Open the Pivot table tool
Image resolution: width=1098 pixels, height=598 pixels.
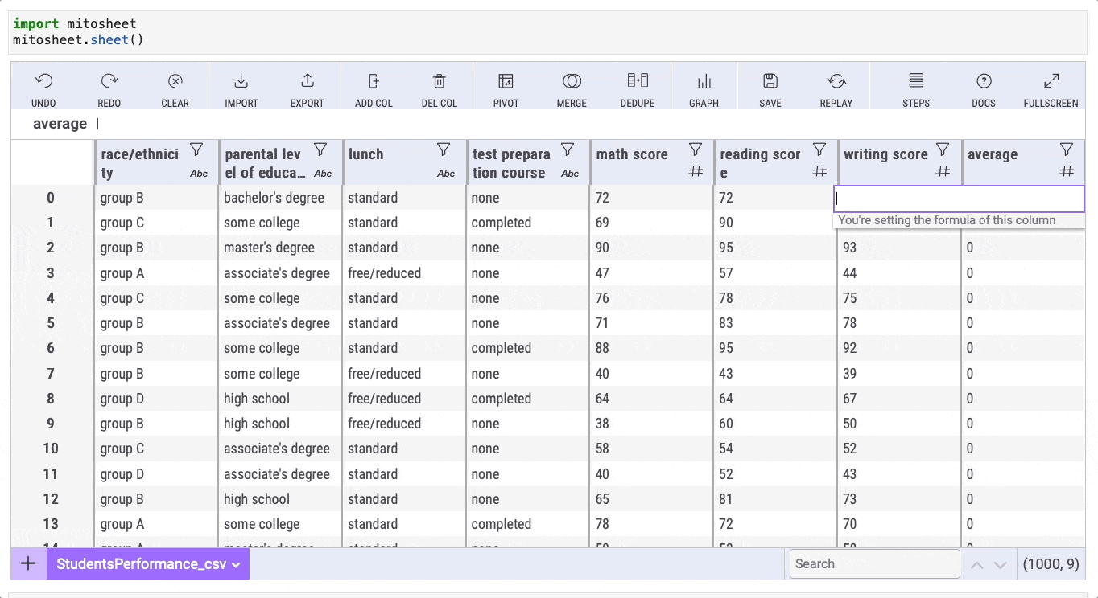pyautogui.click(x=506, y=81)
